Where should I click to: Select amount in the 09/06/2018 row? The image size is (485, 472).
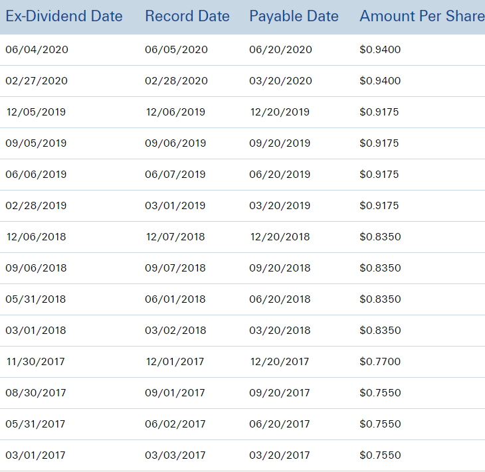pos(381,268)
